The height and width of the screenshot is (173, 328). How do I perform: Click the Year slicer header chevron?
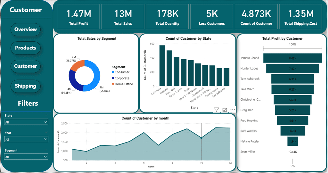[x=46, y=132]
